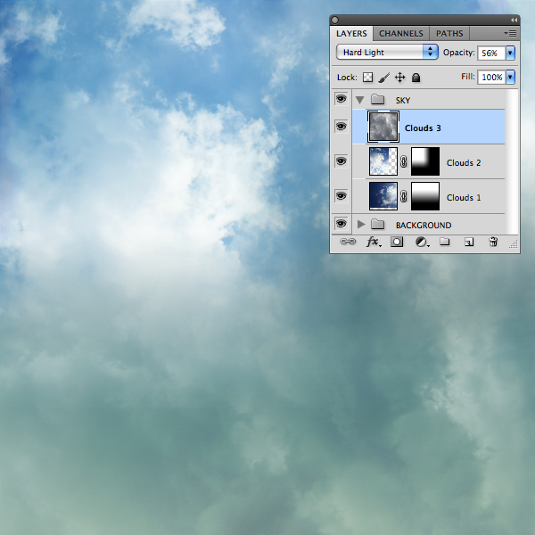Collapse the SKY group
This screenshot has height=535, width=535.
[360, 100]
